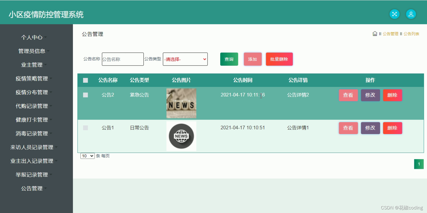
Task: Click the 公告时间 column header
Action: (x=243, y=80)
